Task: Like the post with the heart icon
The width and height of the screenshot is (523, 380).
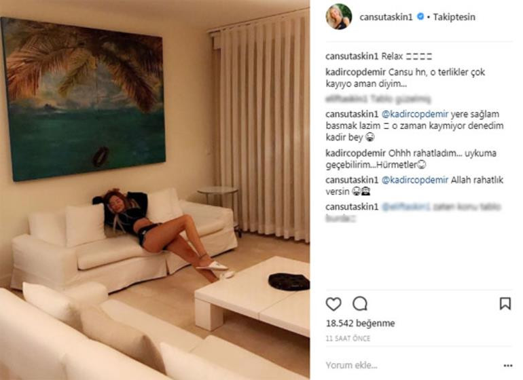Action: tap(333, 304)
